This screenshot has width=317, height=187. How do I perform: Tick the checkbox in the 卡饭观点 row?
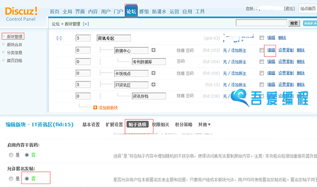point(262,73)
